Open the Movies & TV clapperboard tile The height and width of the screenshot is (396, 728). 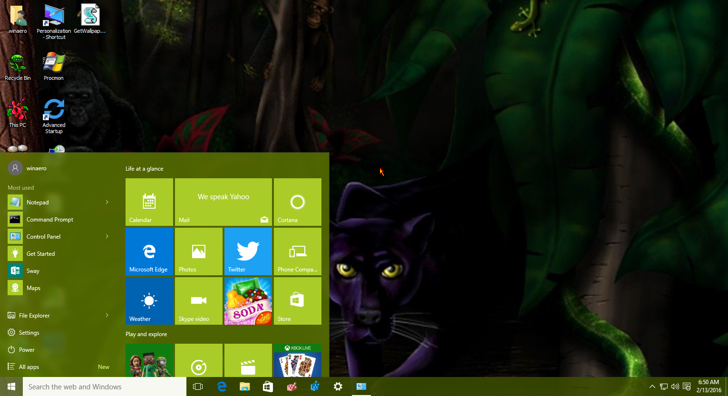(x=248, y=360)
